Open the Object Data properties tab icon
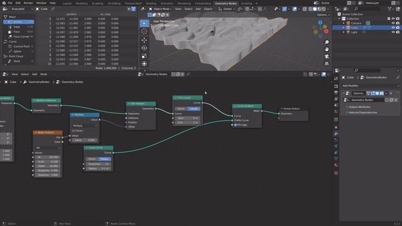This screenshot has height=226, width=402. click(x=336, y=159)
